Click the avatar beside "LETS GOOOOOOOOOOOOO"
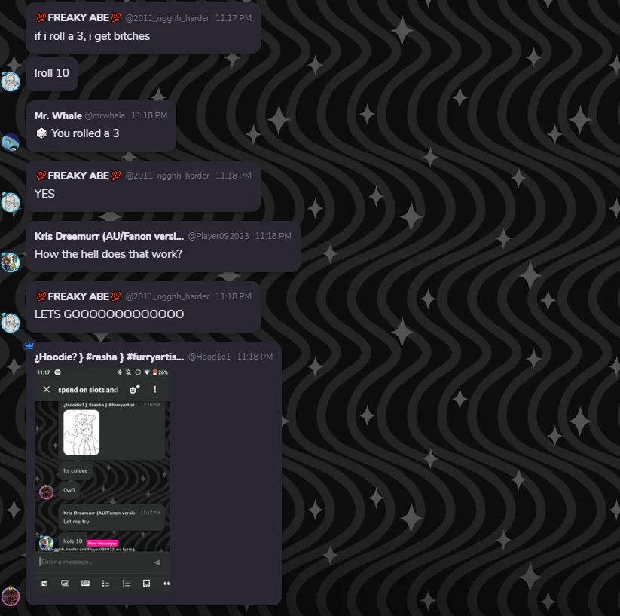620x616 pixels. tap(11, 323)
